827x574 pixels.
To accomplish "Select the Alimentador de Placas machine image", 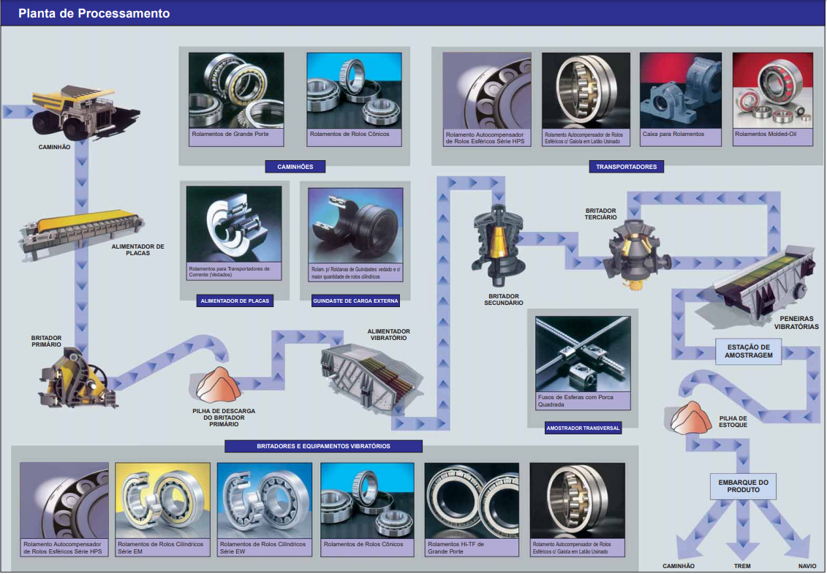I will [x=82, y=235].
